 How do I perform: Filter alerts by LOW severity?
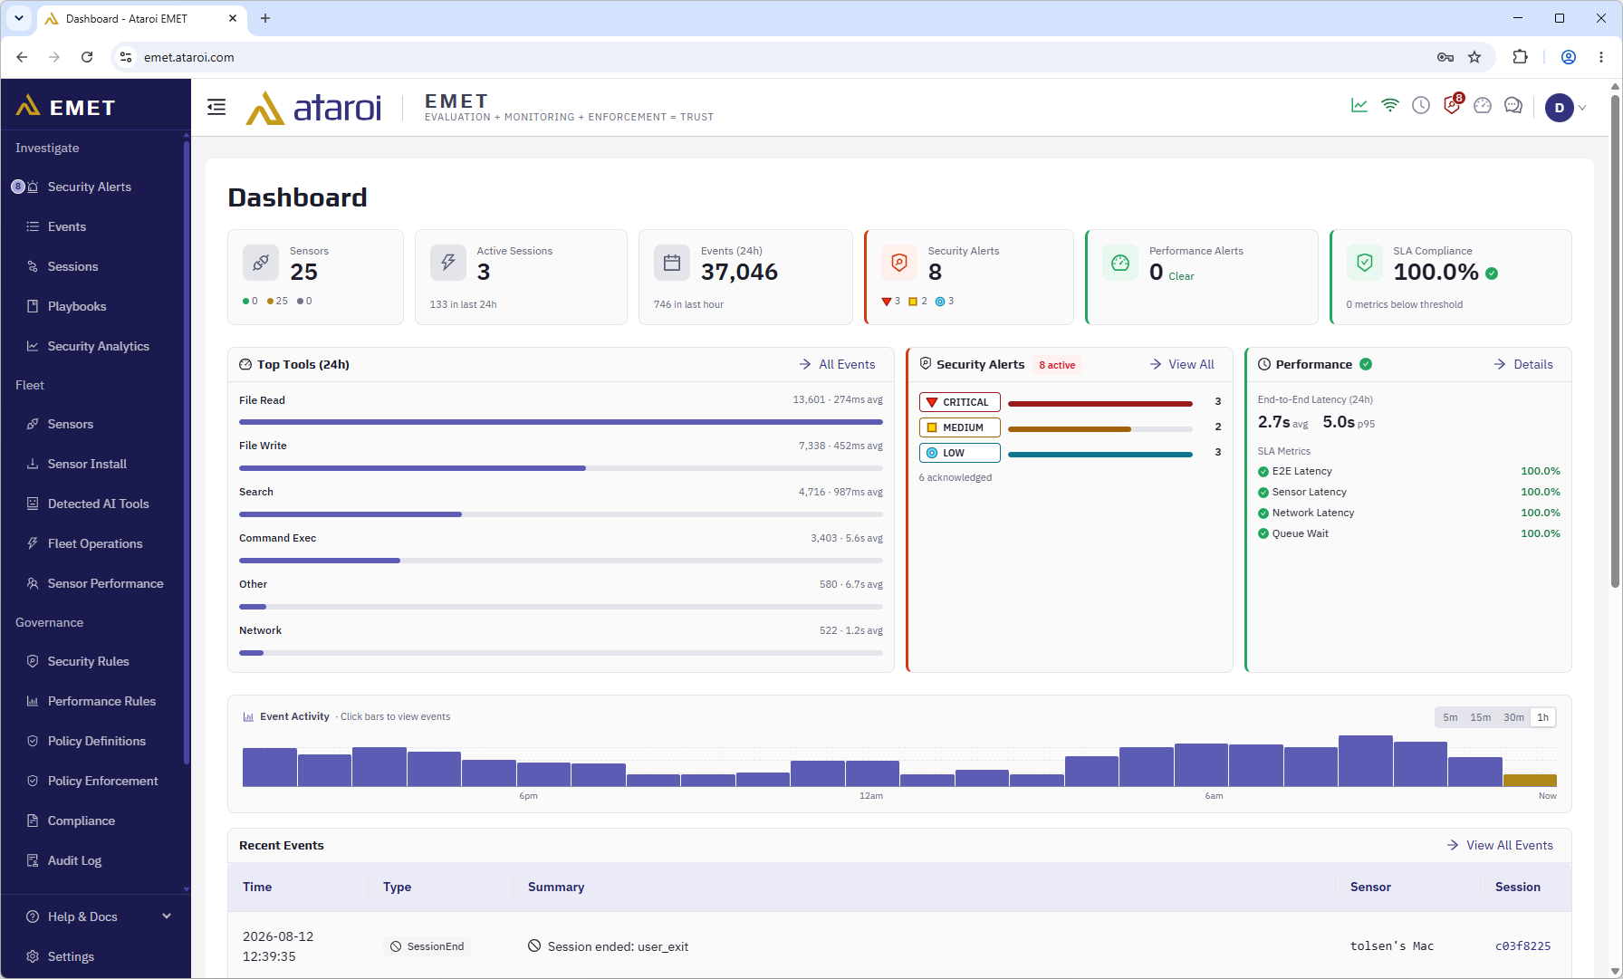click(959, 453)
